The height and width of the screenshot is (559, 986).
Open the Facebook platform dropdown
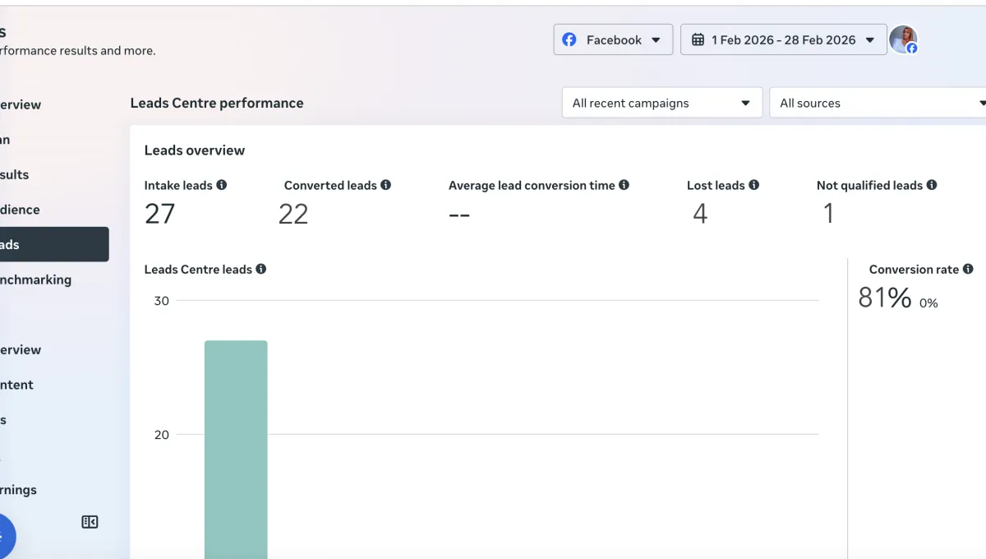coord(613,39)
